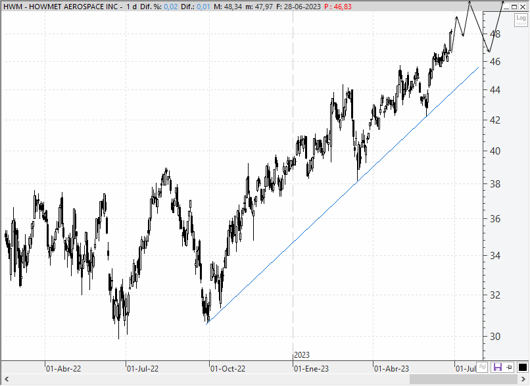
Task: Click the left arrow of horizontal scrollbar
Action: click(7, 379)
